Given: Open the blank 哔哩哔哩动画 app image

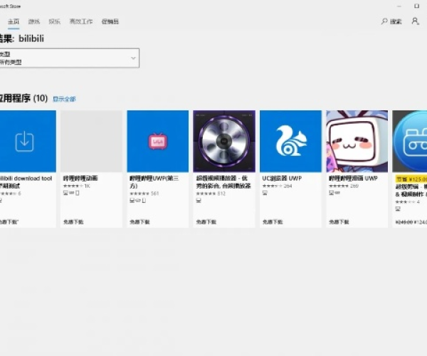Looking at the screenshot, I should (91, 141).
